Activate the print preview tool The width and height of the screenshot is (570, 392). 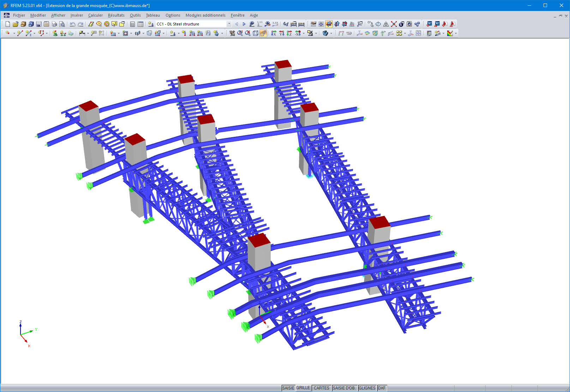(62, 24)
